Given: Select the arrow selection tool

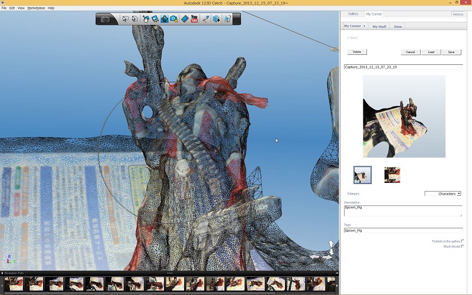Looking at the screenshot, I should (125, 19).
